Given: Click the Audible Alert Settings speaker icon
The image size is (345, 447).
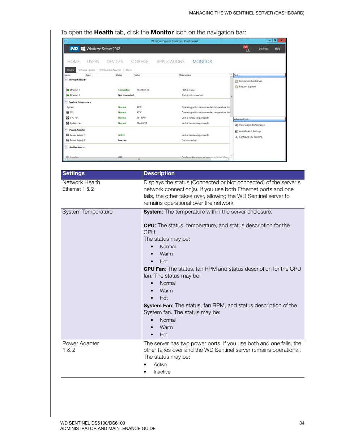Looking at the screenshot, I should point(237,131).
